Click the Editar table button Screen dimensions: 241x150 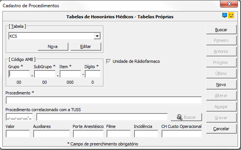(x=86, y=46)
